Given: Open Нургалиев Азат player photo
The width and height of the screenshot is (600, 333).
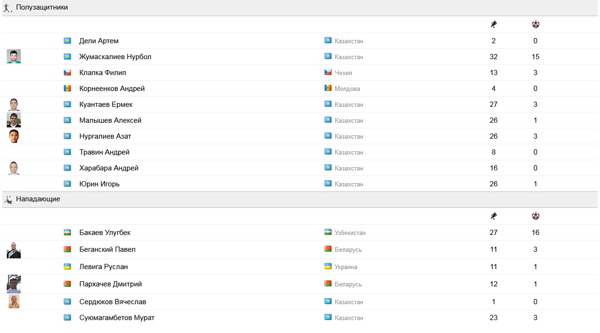Looking at the screenshot, I should (14, 136).
